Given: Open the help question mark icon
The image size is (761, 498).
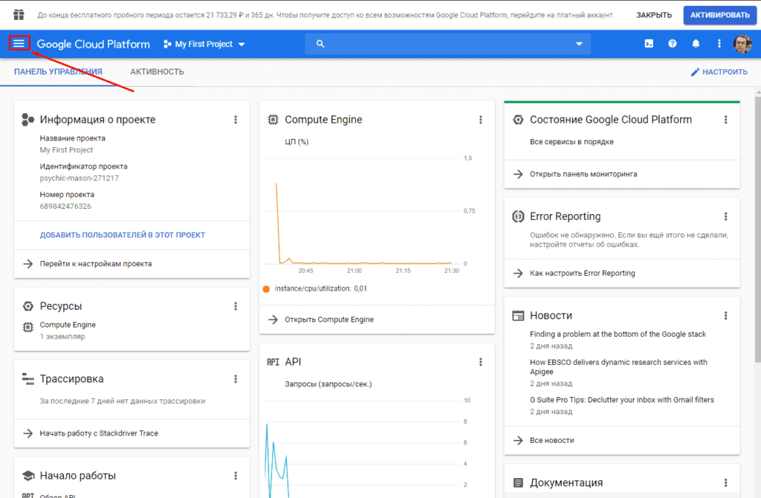Looking at the screenshot, I should click(x=673, y=44).
